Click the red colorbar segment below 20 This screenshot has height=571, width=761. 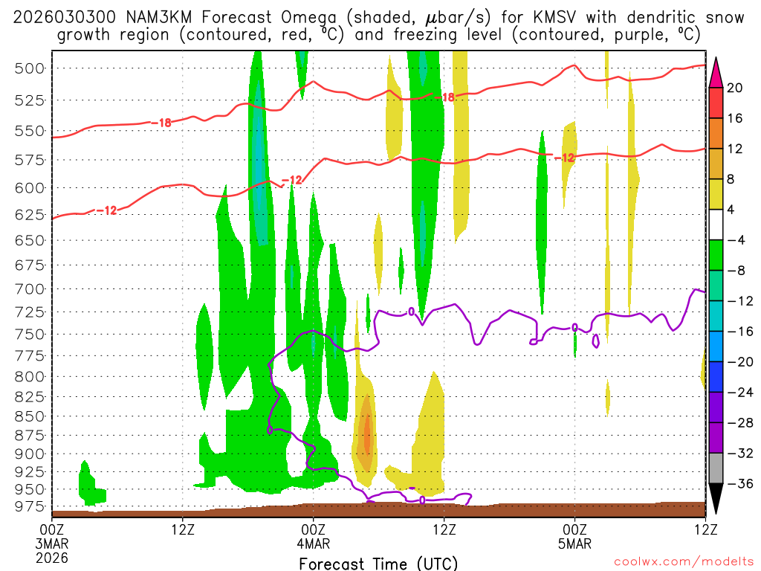(716, 103)
